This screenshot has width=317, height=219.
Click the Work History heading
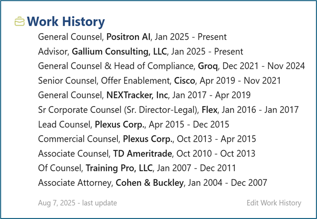pyautogui.click(x=66, y=22)
